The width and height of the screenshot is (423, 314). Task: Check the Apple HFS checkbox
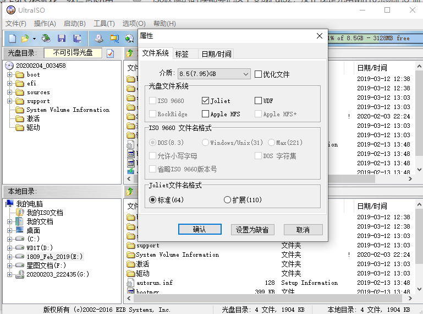(x=205, y=114)
